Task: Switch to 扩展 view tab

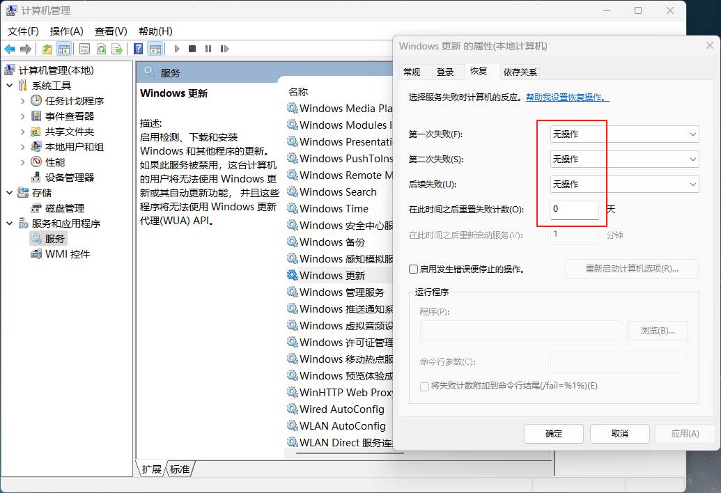Action: [x=151, y=469]
